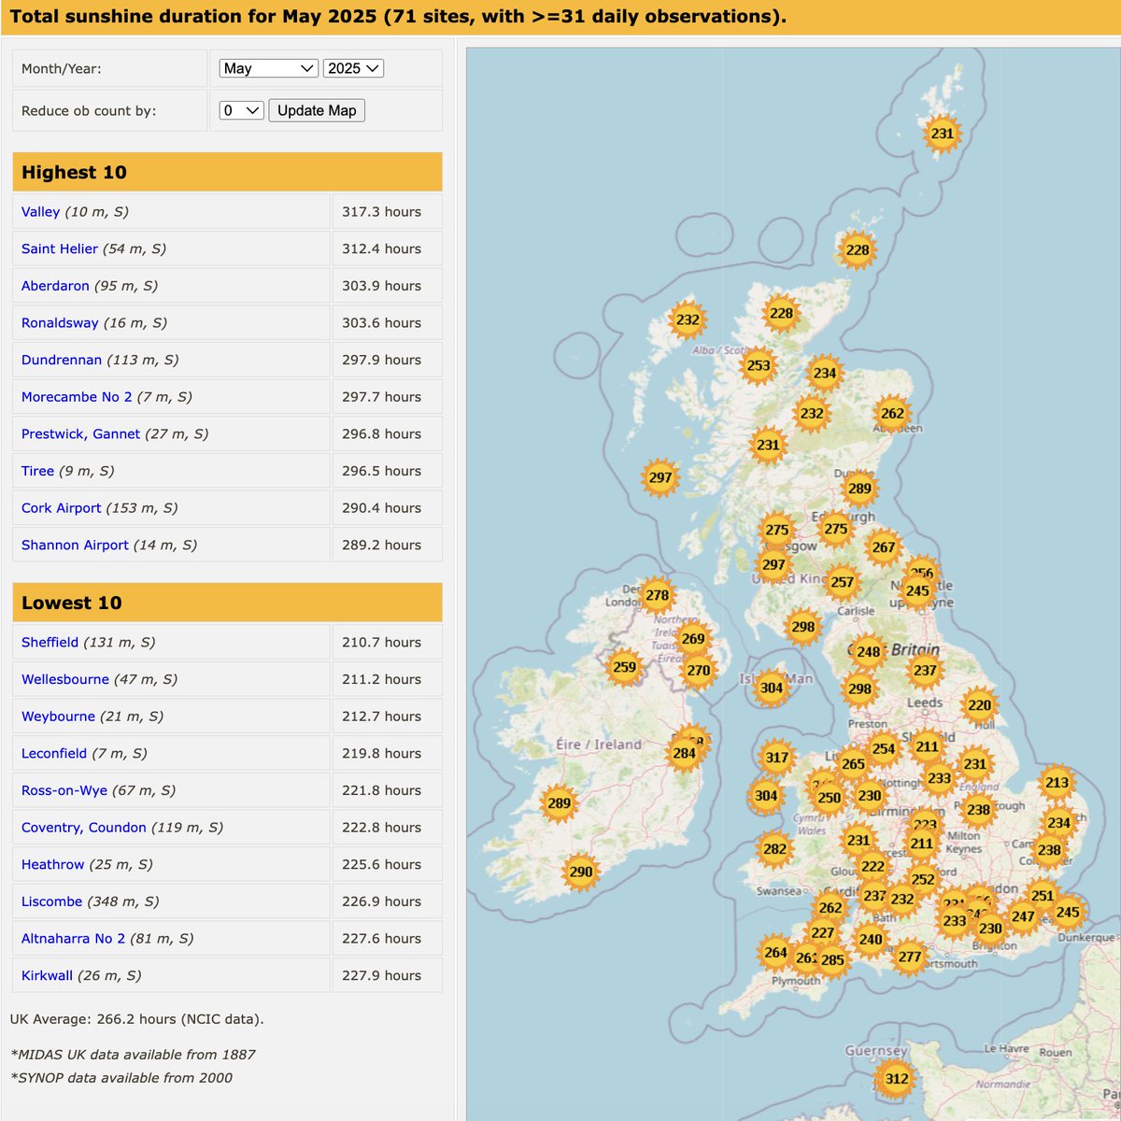Open the Weybourne station link

click(x=58, y=717)
